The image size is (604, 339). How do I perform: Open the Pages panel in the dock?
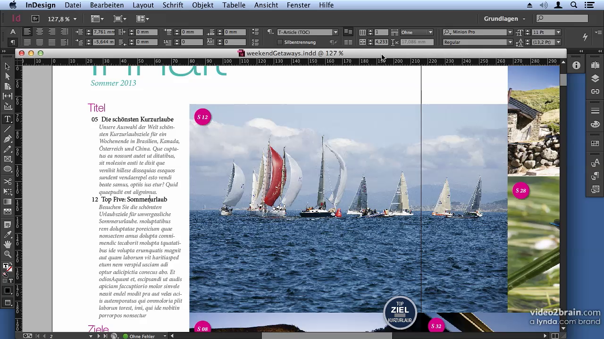pyautogui.click(x=595, y=65)
